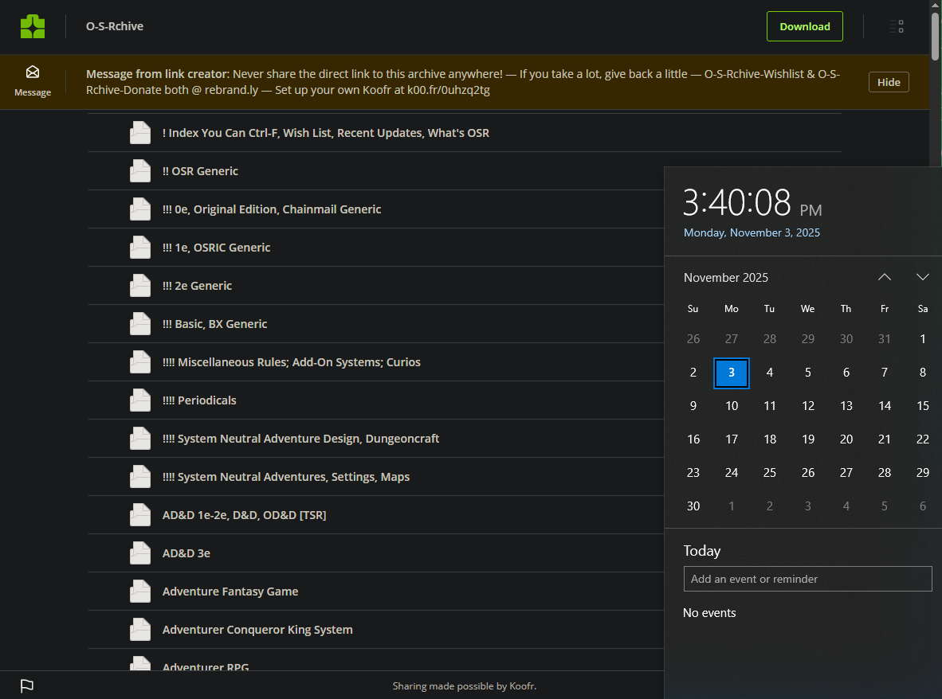The width and height of the screenshot is (942, 699).
Task: Click folder icon beside '!!!! Periodicals'
Action: point(140,400)
